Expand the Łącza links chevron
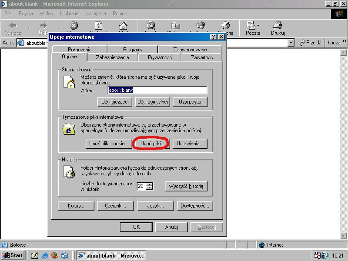Image resolution: width=348 pixels, height=261 pixels. (x=344, y=41)
